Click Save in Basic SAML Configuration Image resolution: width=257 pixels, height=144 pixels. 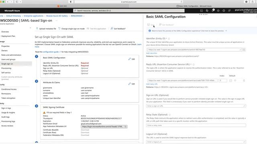coord(151,25)
